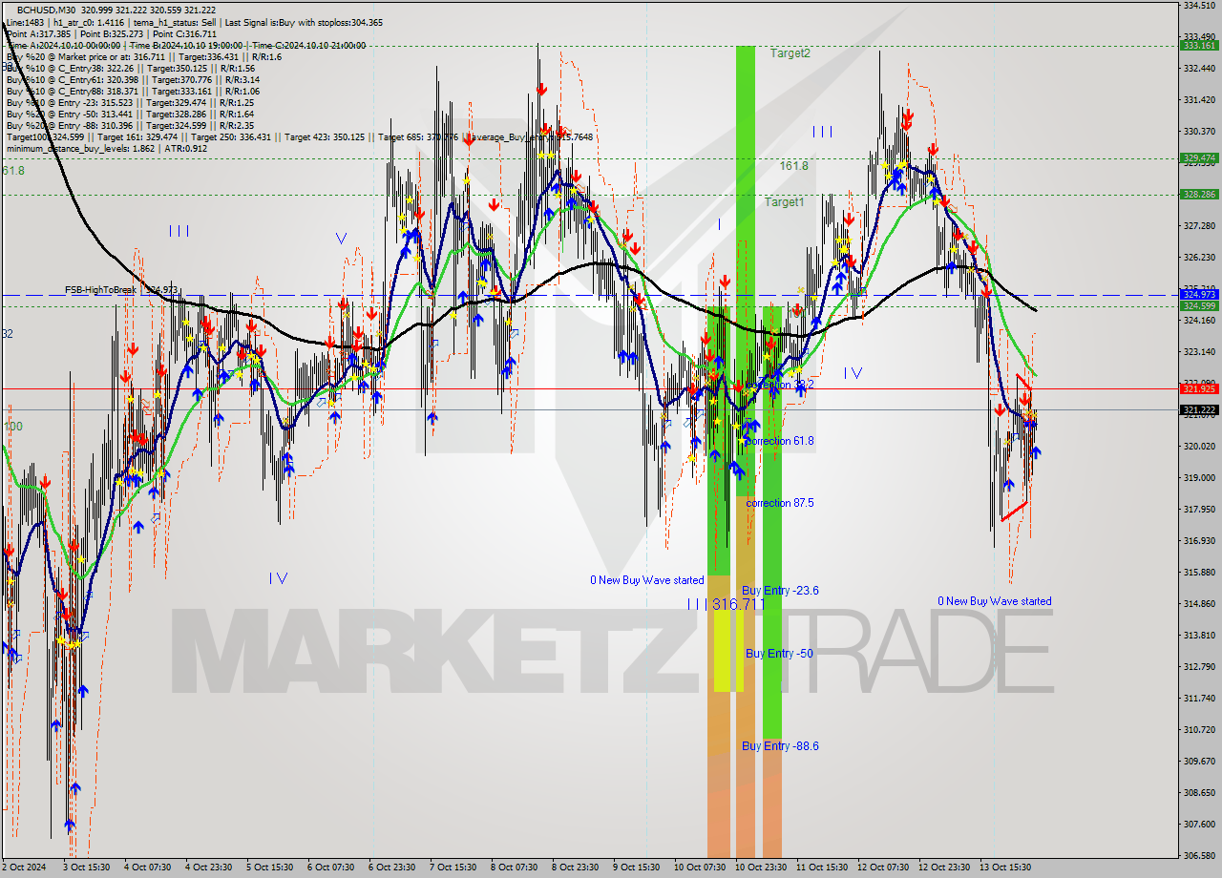This screenshot has height=878, width=1222.
Task: Select the 'correction 87.5' label
Action: point(780,503)
